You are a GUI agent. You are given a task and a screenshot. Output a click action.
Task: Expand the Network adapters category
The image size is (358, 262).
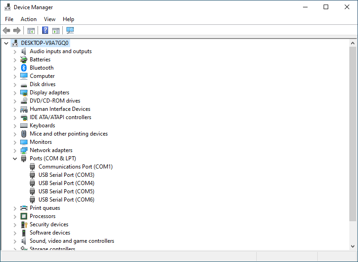[x=15, y=150]
